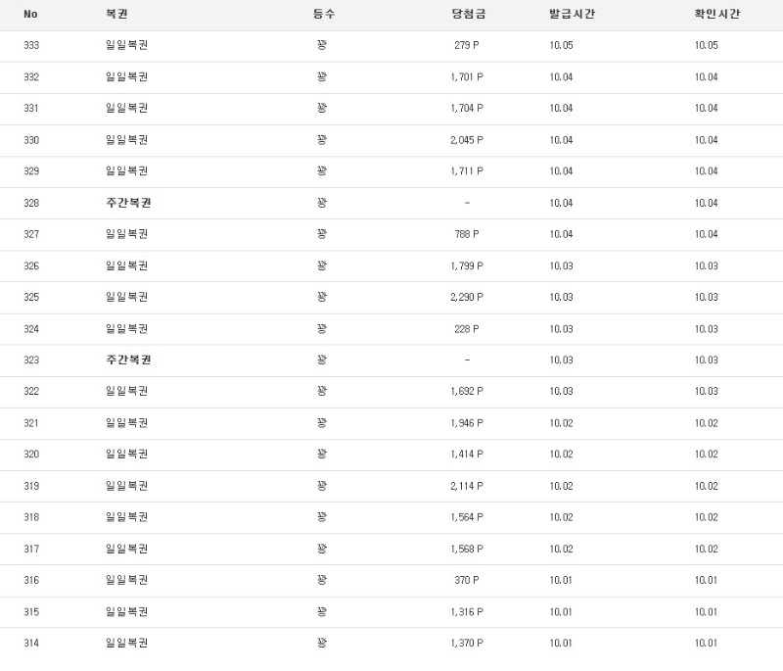Click the 당첨금 column header
Viewport: 783px width, 671px height.
click(467, 15)
